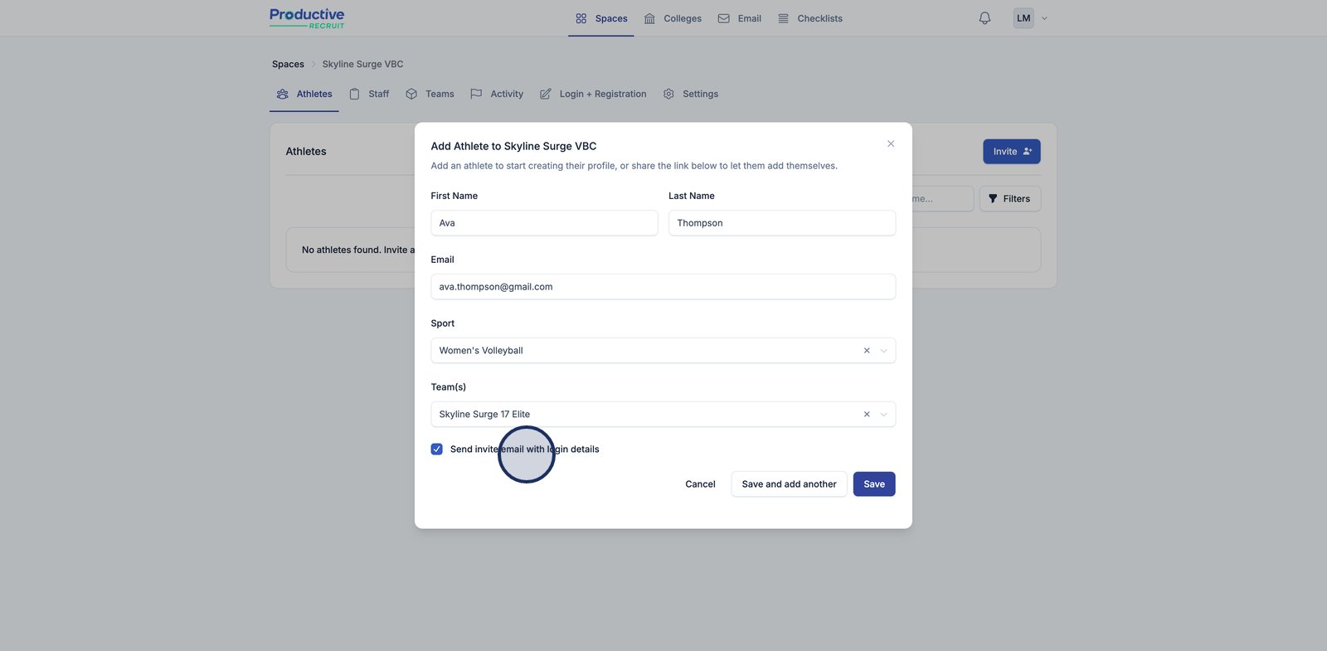The width and height of the screenshot is (1327, 651).
Task: Switch to the Teams tab
Action: [x=430, y=95]
